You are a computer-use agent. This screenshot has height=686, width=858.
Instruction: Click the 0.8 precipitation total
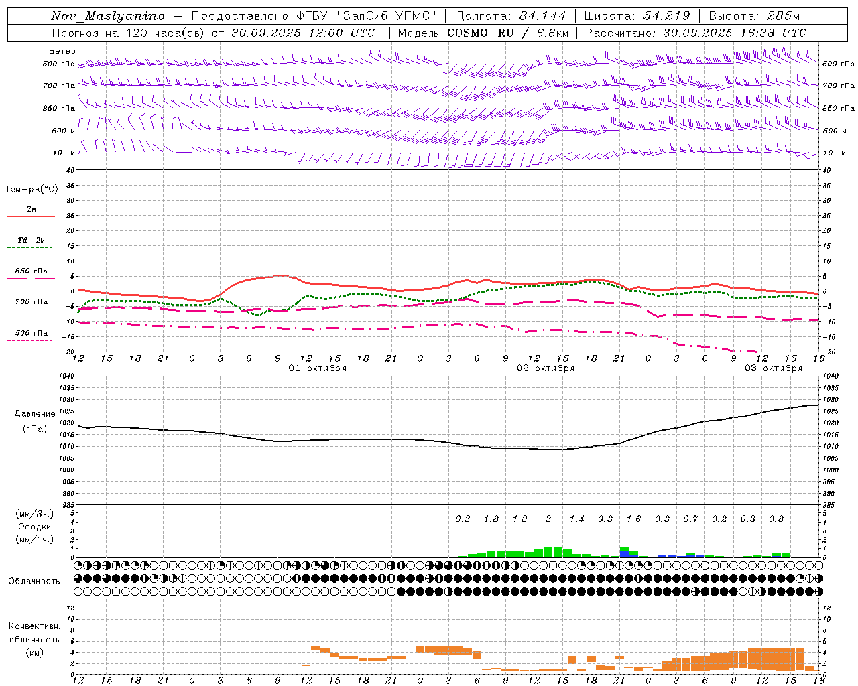click(776, 519)
